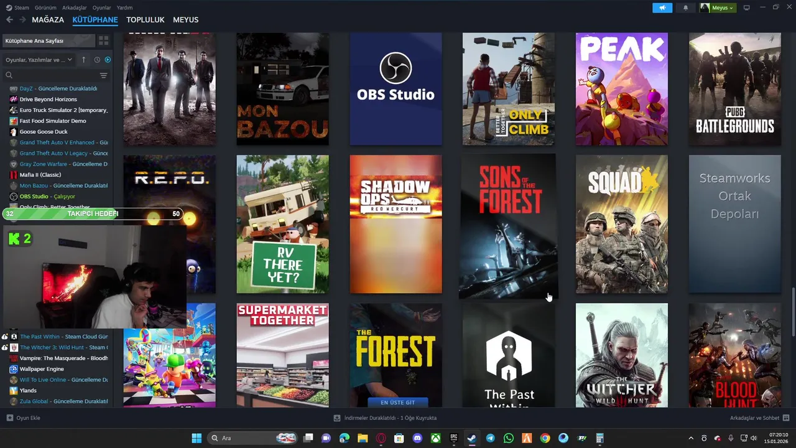This screenshot has height=448, width=796.
Task: Open the Sons of the Forest cover
Action: pyautogui.click(x=509, y=226)
